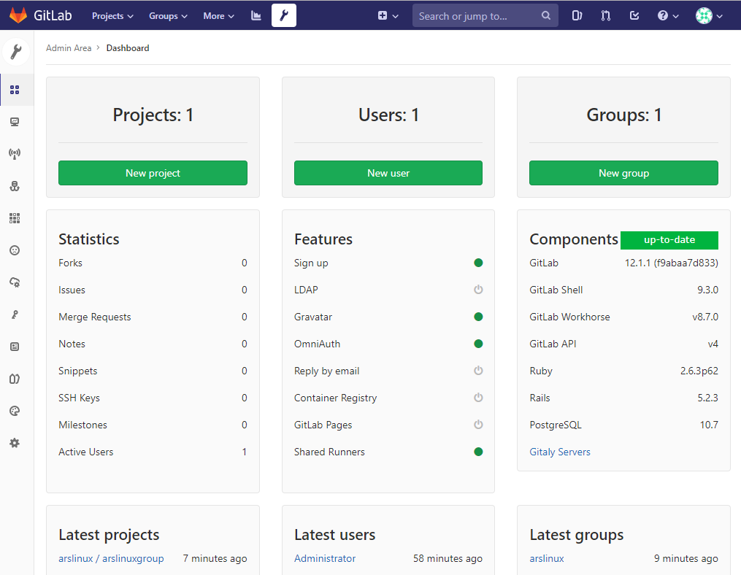
Task: Open the Projects dropdown menu
Action: pos(112,16)
